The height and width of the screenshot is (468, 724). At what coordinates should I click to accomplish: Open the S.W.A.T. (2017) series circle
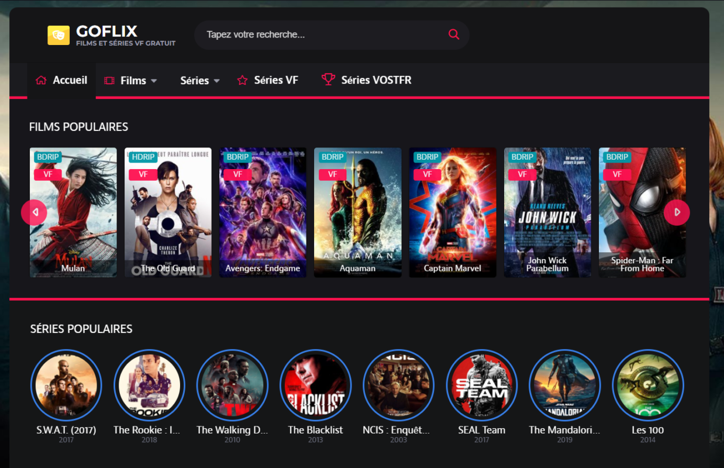66,385
